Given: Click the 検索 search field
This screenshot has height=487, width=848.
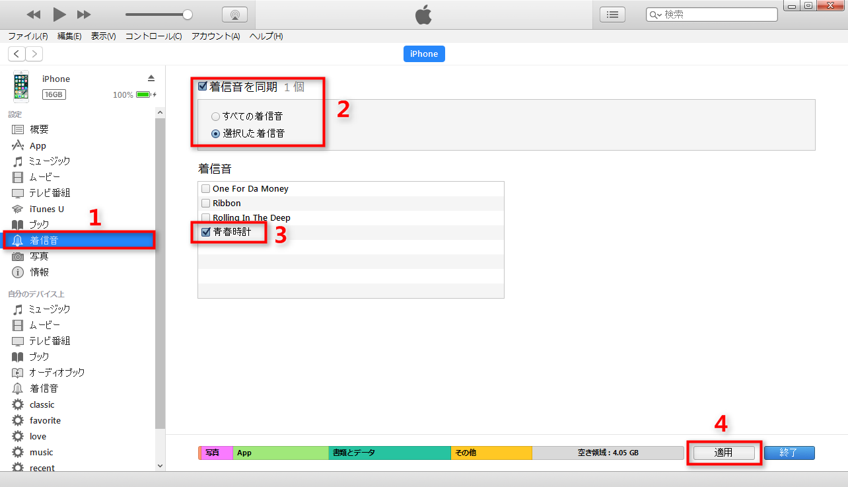Looking at the screenshot, I should pyautogui.click(x=711, y=14).
